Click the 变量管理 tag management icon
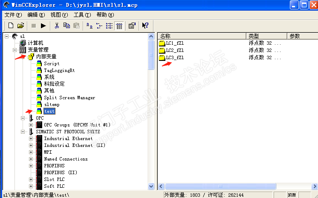 point(23,50)
